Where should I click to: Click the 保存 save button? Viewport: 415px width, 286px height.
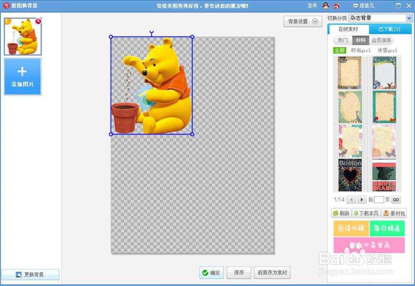tap(239, 272)
